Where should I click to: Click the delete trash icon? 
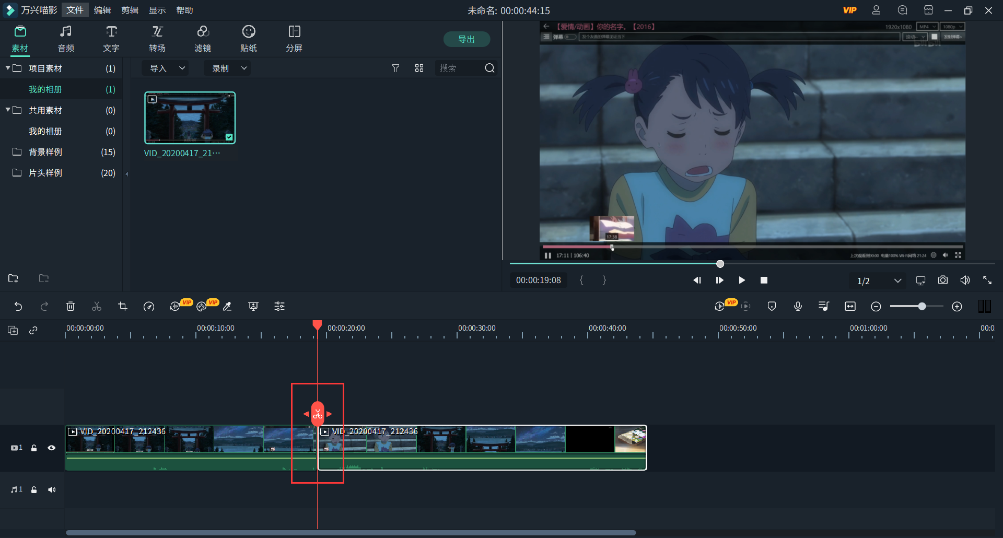point(71,307)
